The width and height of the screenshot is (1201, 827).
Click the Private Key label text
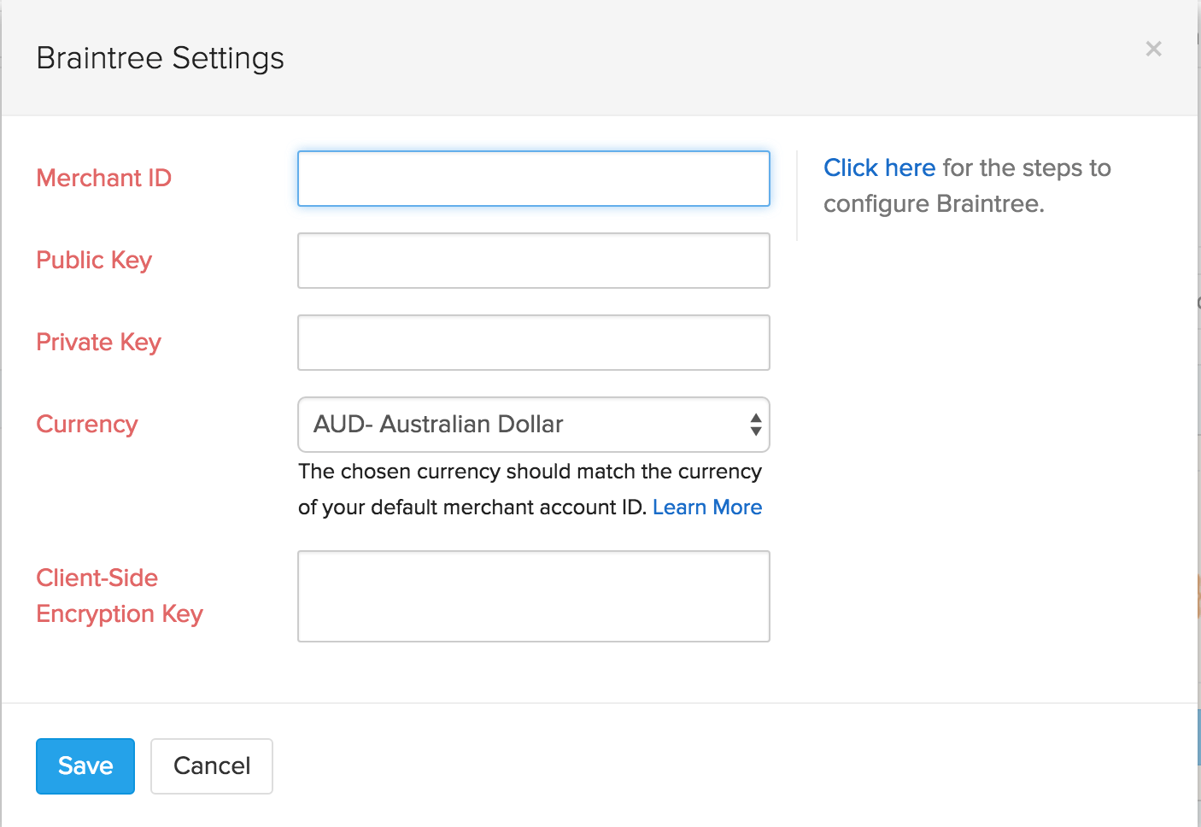(98, 342)
